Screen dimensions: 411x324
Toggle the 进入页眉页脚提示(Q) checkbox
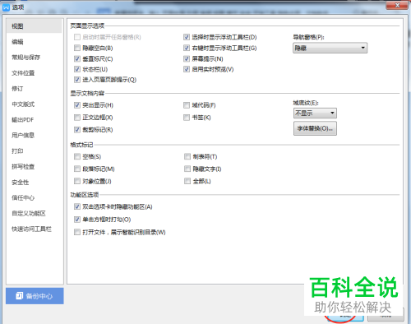77,80
